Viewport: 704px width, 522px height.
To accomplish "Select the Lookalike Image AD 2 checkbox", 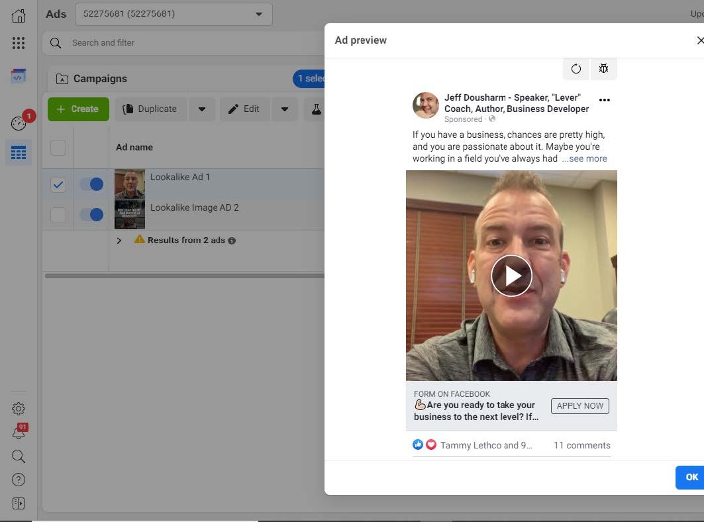I will tap(58, 215).
